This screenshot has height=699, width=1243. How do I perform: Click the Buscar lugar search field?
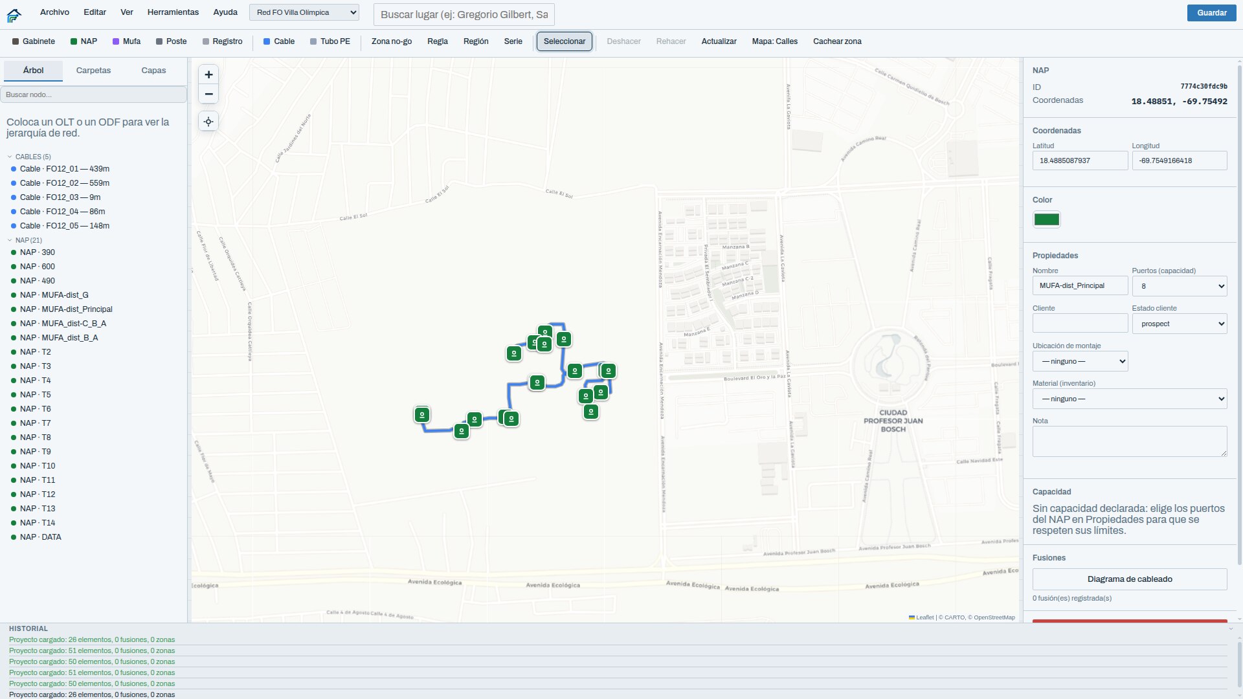(x=464, y=14)
